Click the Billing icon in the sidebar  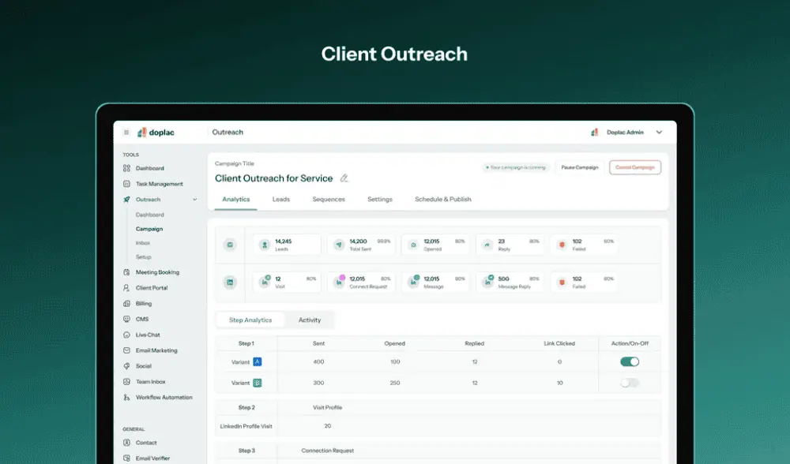click(x=126, y=304)
